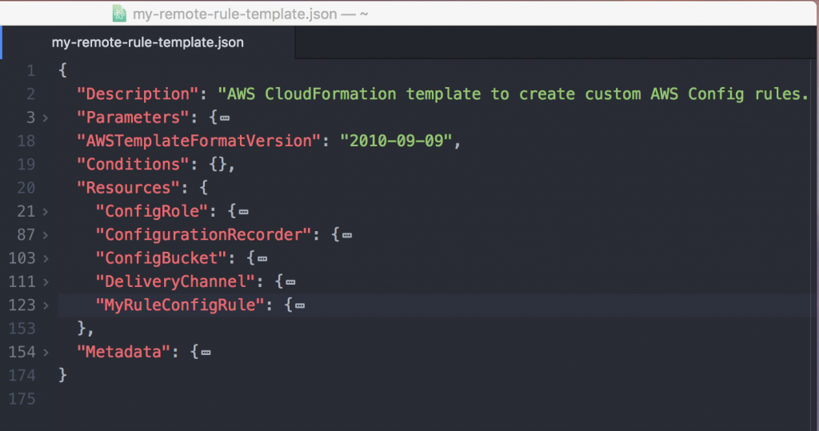
Task: Expand the MyRuleConfigRule fold arrow
Action: point(46,305)
